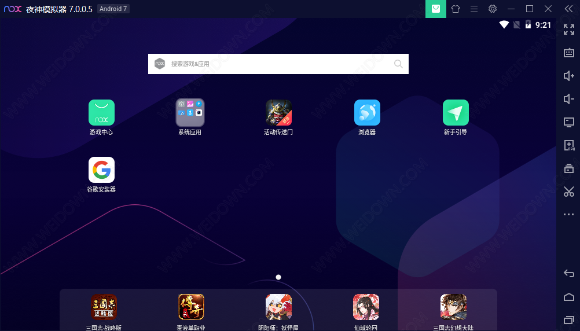Open the theme (shirt) icon in title bar
This screenshot has height=331, width=580.
[456, 9]
